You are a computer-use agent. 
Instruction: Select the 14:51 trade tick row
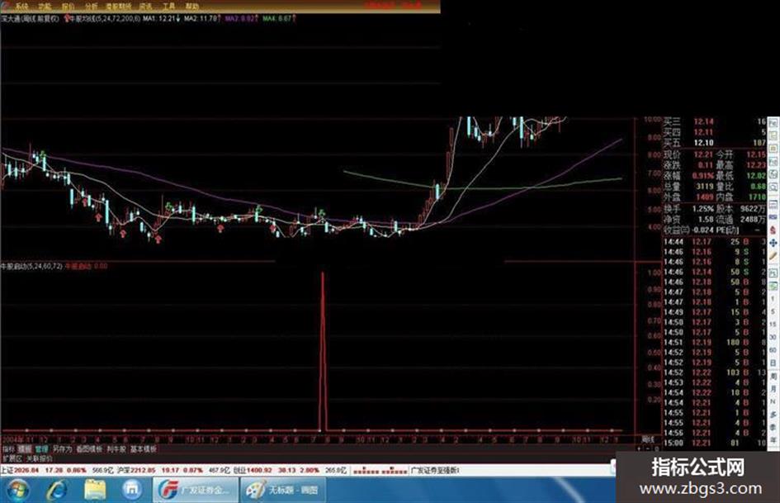[715, 342]
